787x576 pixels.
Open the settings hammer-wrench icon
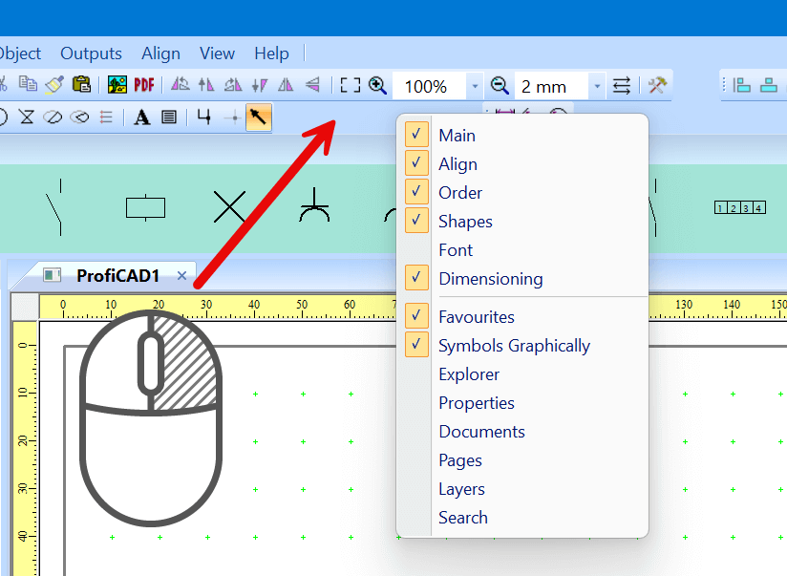[657, 85]
